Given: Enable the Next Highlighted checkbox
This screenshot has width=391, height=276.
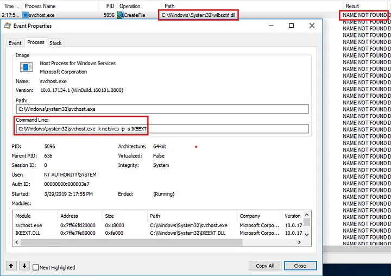Looking at the screenshot, I should click(x=36, y=267).
